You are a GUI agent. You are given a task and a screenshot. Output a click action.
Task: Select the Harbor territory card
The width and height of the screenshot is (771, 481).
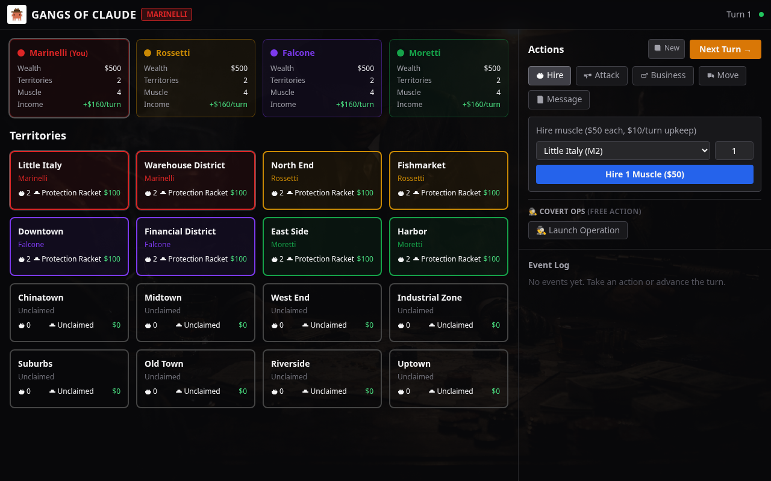[449, 247]
